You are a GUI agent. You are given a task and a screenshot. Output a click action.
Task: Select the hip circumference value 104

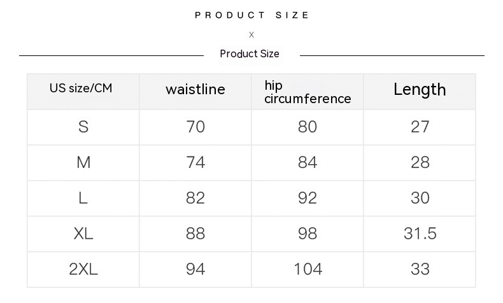(x=308, y=269)
